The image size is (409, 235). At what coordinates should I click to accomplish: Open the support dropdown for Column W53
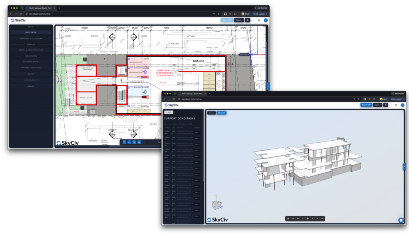coord(197,133)
